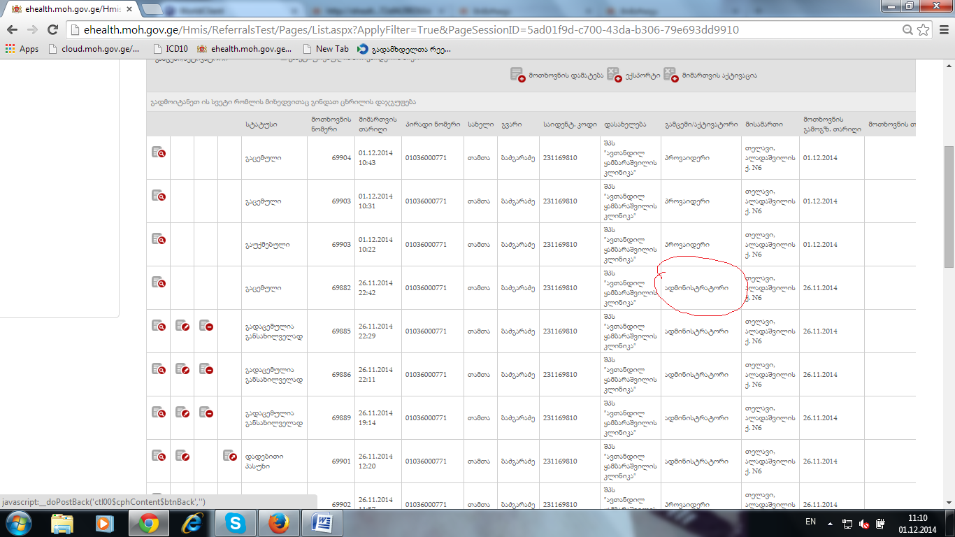Click the მიმართვის აქტივაცია button

710,76
